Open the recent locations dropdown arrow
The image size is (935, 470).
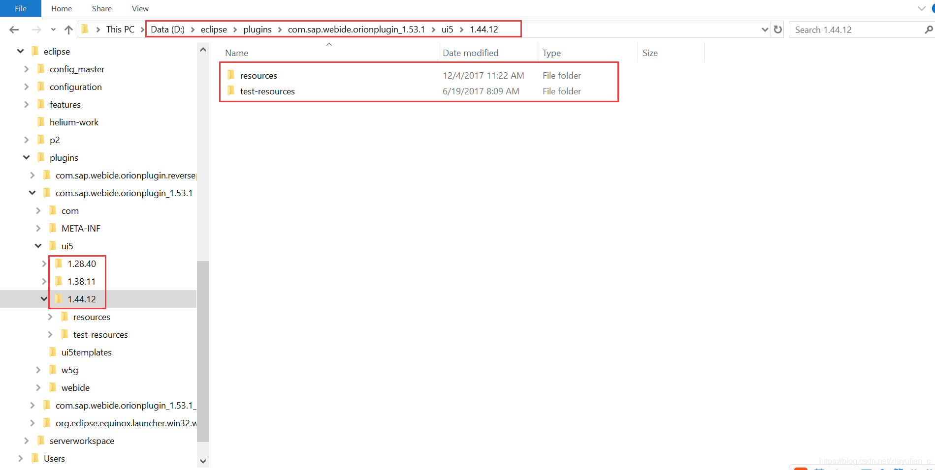[x=53, y=29]
